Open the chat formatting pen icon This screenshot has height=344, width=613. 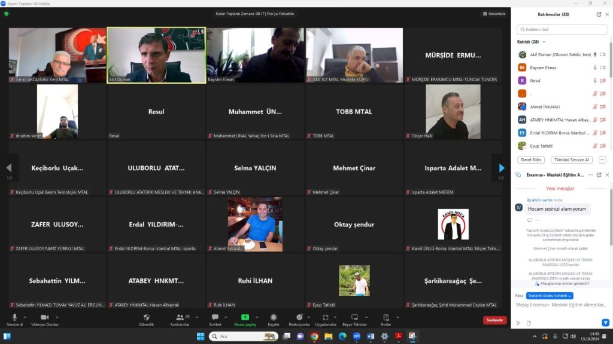point(518,323)
